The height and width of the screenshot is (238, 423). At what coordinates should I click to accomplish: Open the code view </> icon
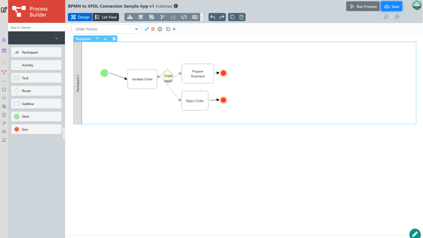[x=184, y=17]
